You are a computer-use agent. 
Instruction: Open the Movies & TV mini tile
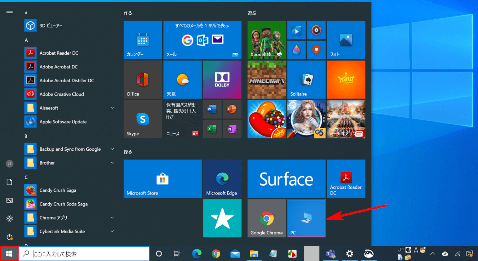click(296, 30)
